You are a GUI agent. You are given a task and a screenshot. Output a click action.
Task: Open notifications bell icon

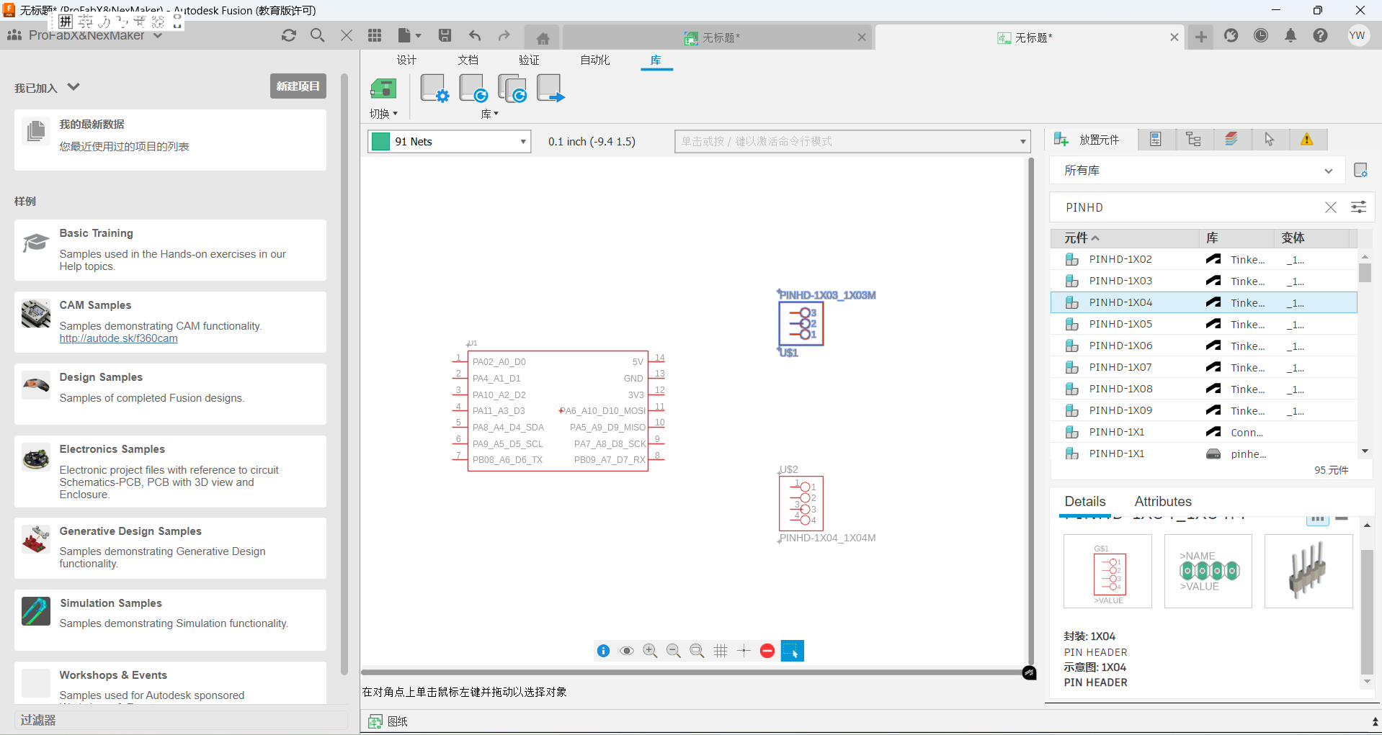(1290, 35)
